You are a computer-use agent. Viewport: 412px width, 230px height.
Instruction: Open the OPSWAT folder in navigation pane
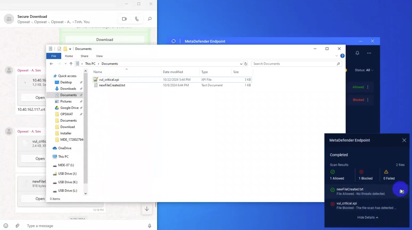(x=66, y=114)
